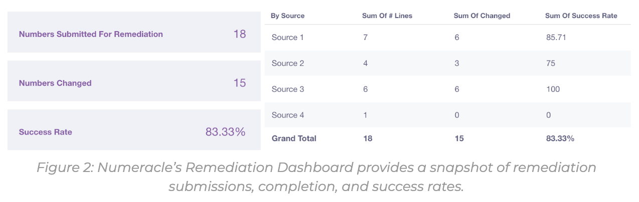Select the Grand Total row label
This screenshot has height=202, width=639.
click(294, 138)
